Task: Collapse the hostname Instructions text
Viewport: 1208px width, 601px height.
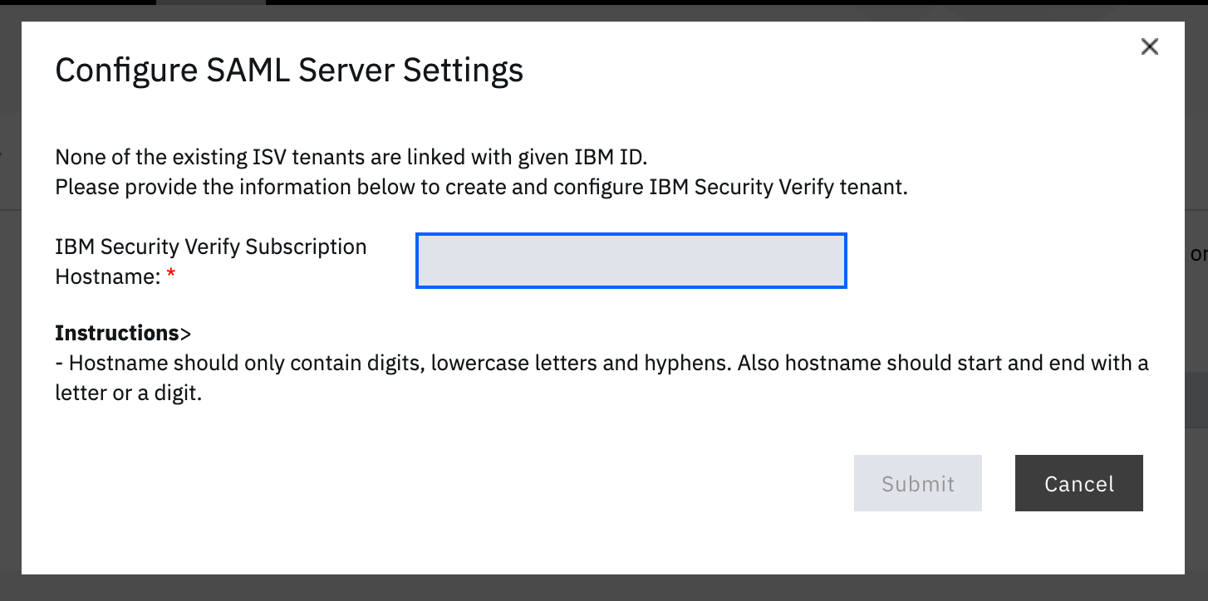Action: pos(122,332)
